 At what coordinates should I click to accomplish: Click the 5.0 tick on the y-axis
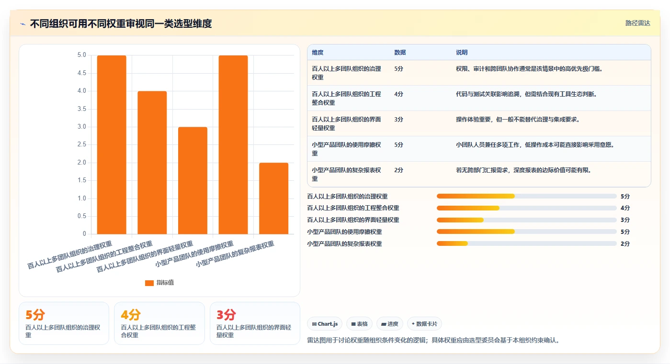(82, 55)
